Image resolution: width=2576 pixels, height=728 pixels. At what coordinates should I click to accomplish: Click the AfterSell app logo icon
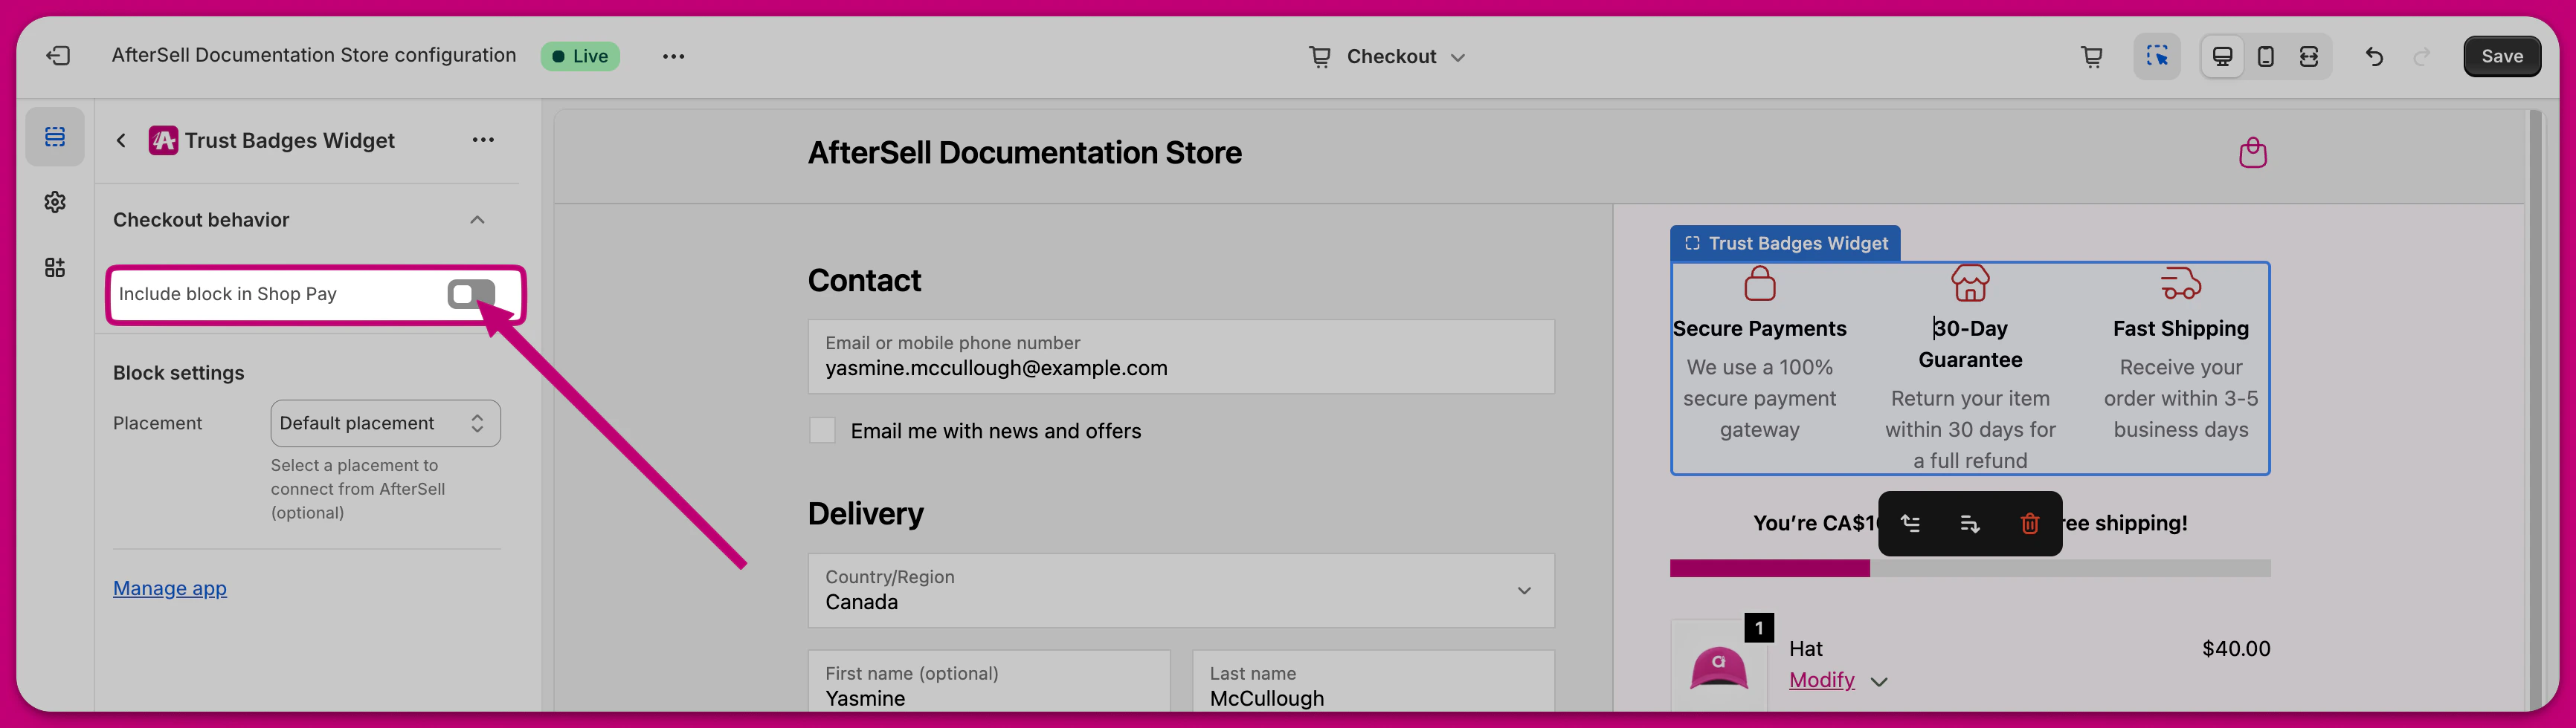(x=163, y=140)
